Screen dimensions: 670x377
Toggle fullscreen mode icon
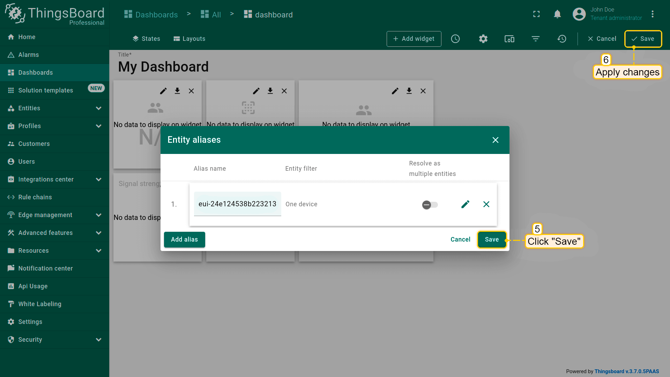(536, 14)
